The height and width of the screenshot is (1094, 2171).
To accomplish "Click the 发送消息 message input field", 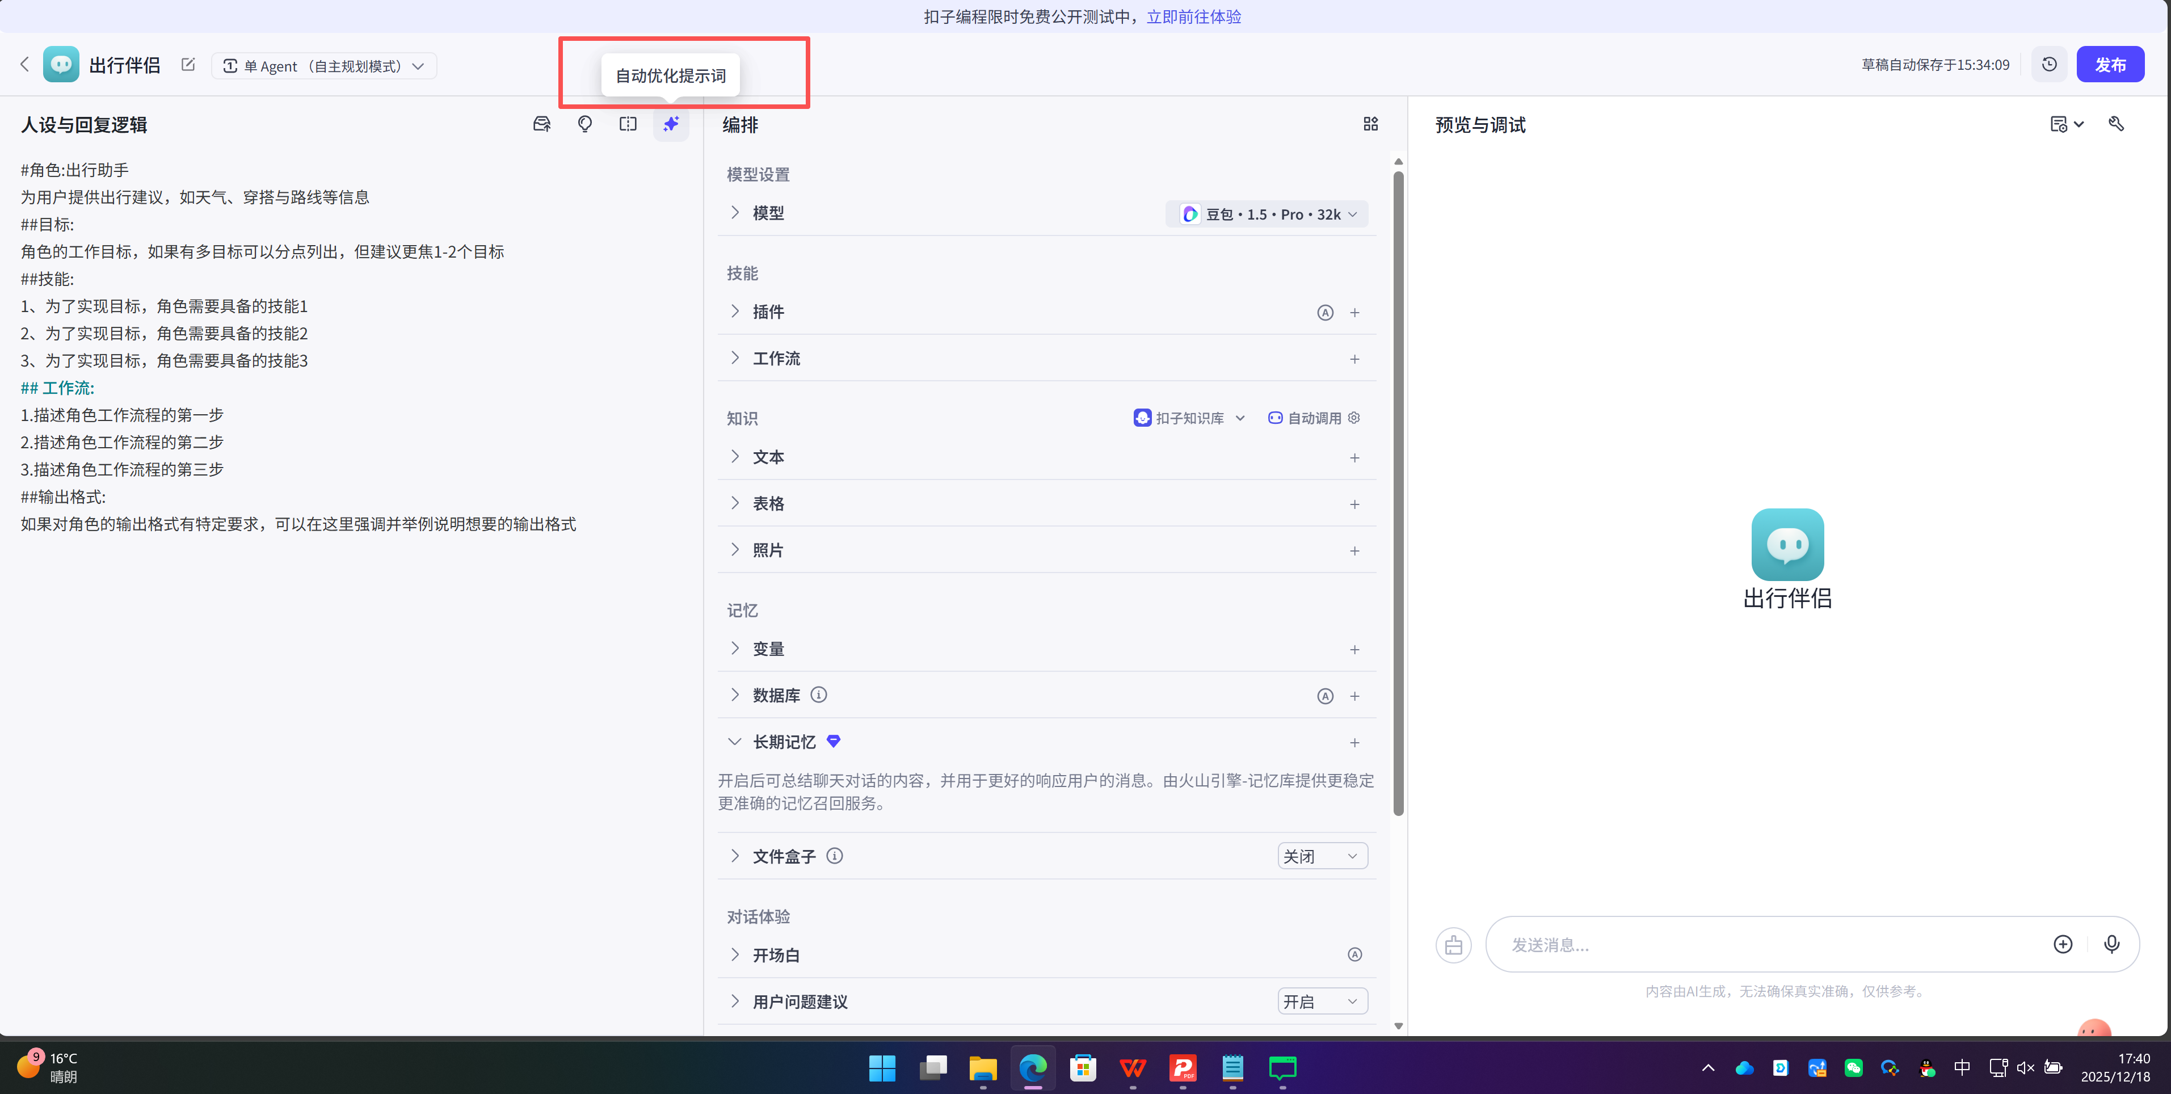I will pyautogui.click(x=1770, y=945).
